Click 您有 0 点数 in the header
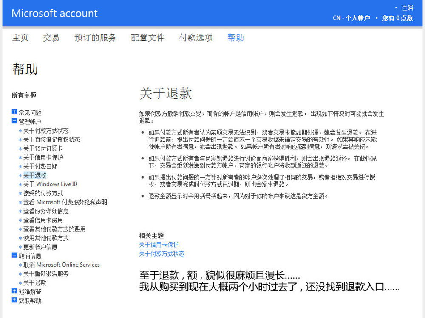 [397, 18]
